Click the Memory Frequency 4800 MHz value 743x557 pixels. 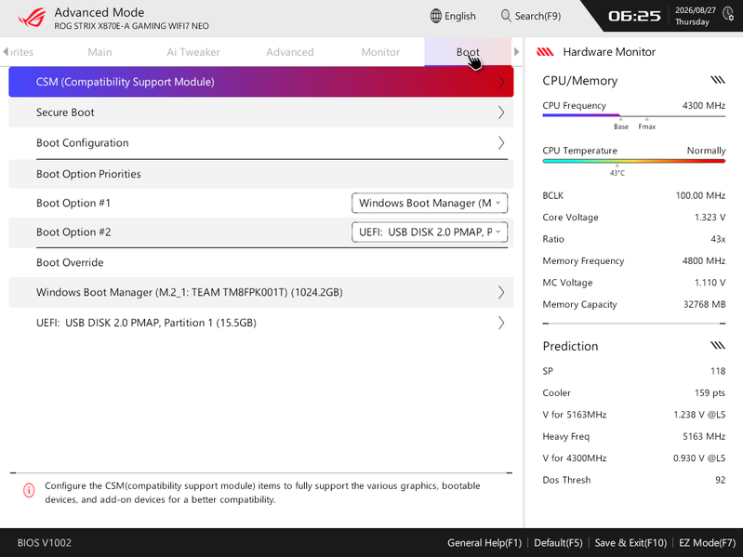[704, 261]
